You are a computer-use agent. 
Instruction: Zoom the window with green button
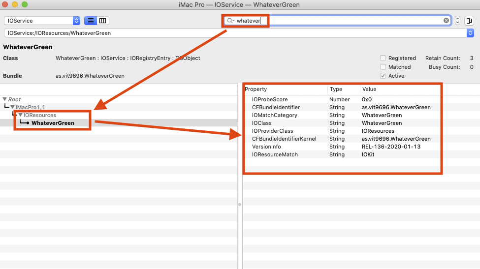(x=25, y=4)
